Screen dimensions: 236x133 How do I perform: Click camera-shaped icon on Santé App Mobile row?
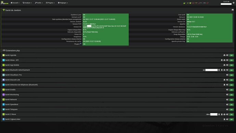224,65
